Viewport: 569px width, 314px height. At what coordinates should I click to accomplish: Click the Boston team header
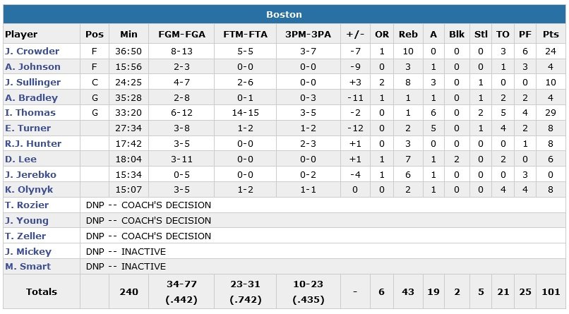point(284,14)
